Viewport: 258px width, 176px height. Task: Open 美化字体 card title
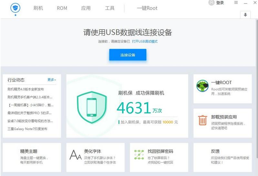[92, 151]
